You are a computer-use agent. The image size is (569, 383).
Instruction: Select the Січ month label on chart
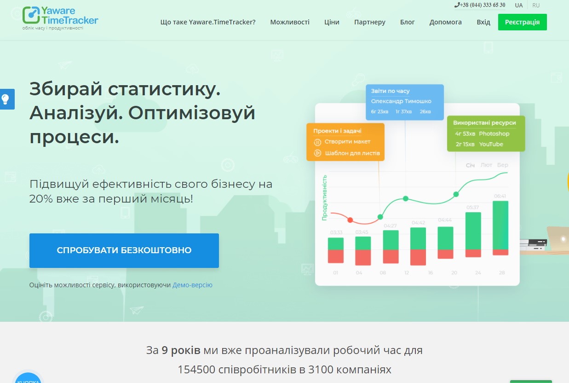[x=470, y=165]
